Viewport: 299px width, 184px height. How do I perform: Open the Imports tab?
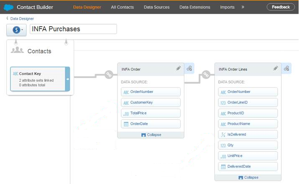[227, 7]
